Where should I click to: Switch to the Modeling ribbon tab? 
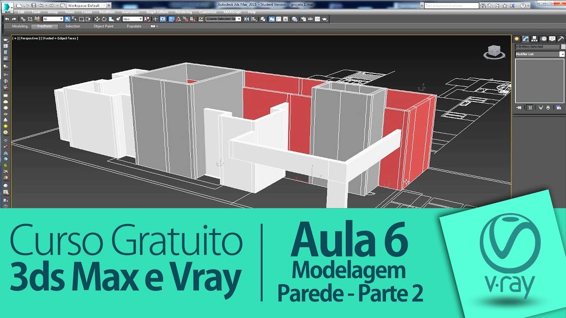click(20, 26)
